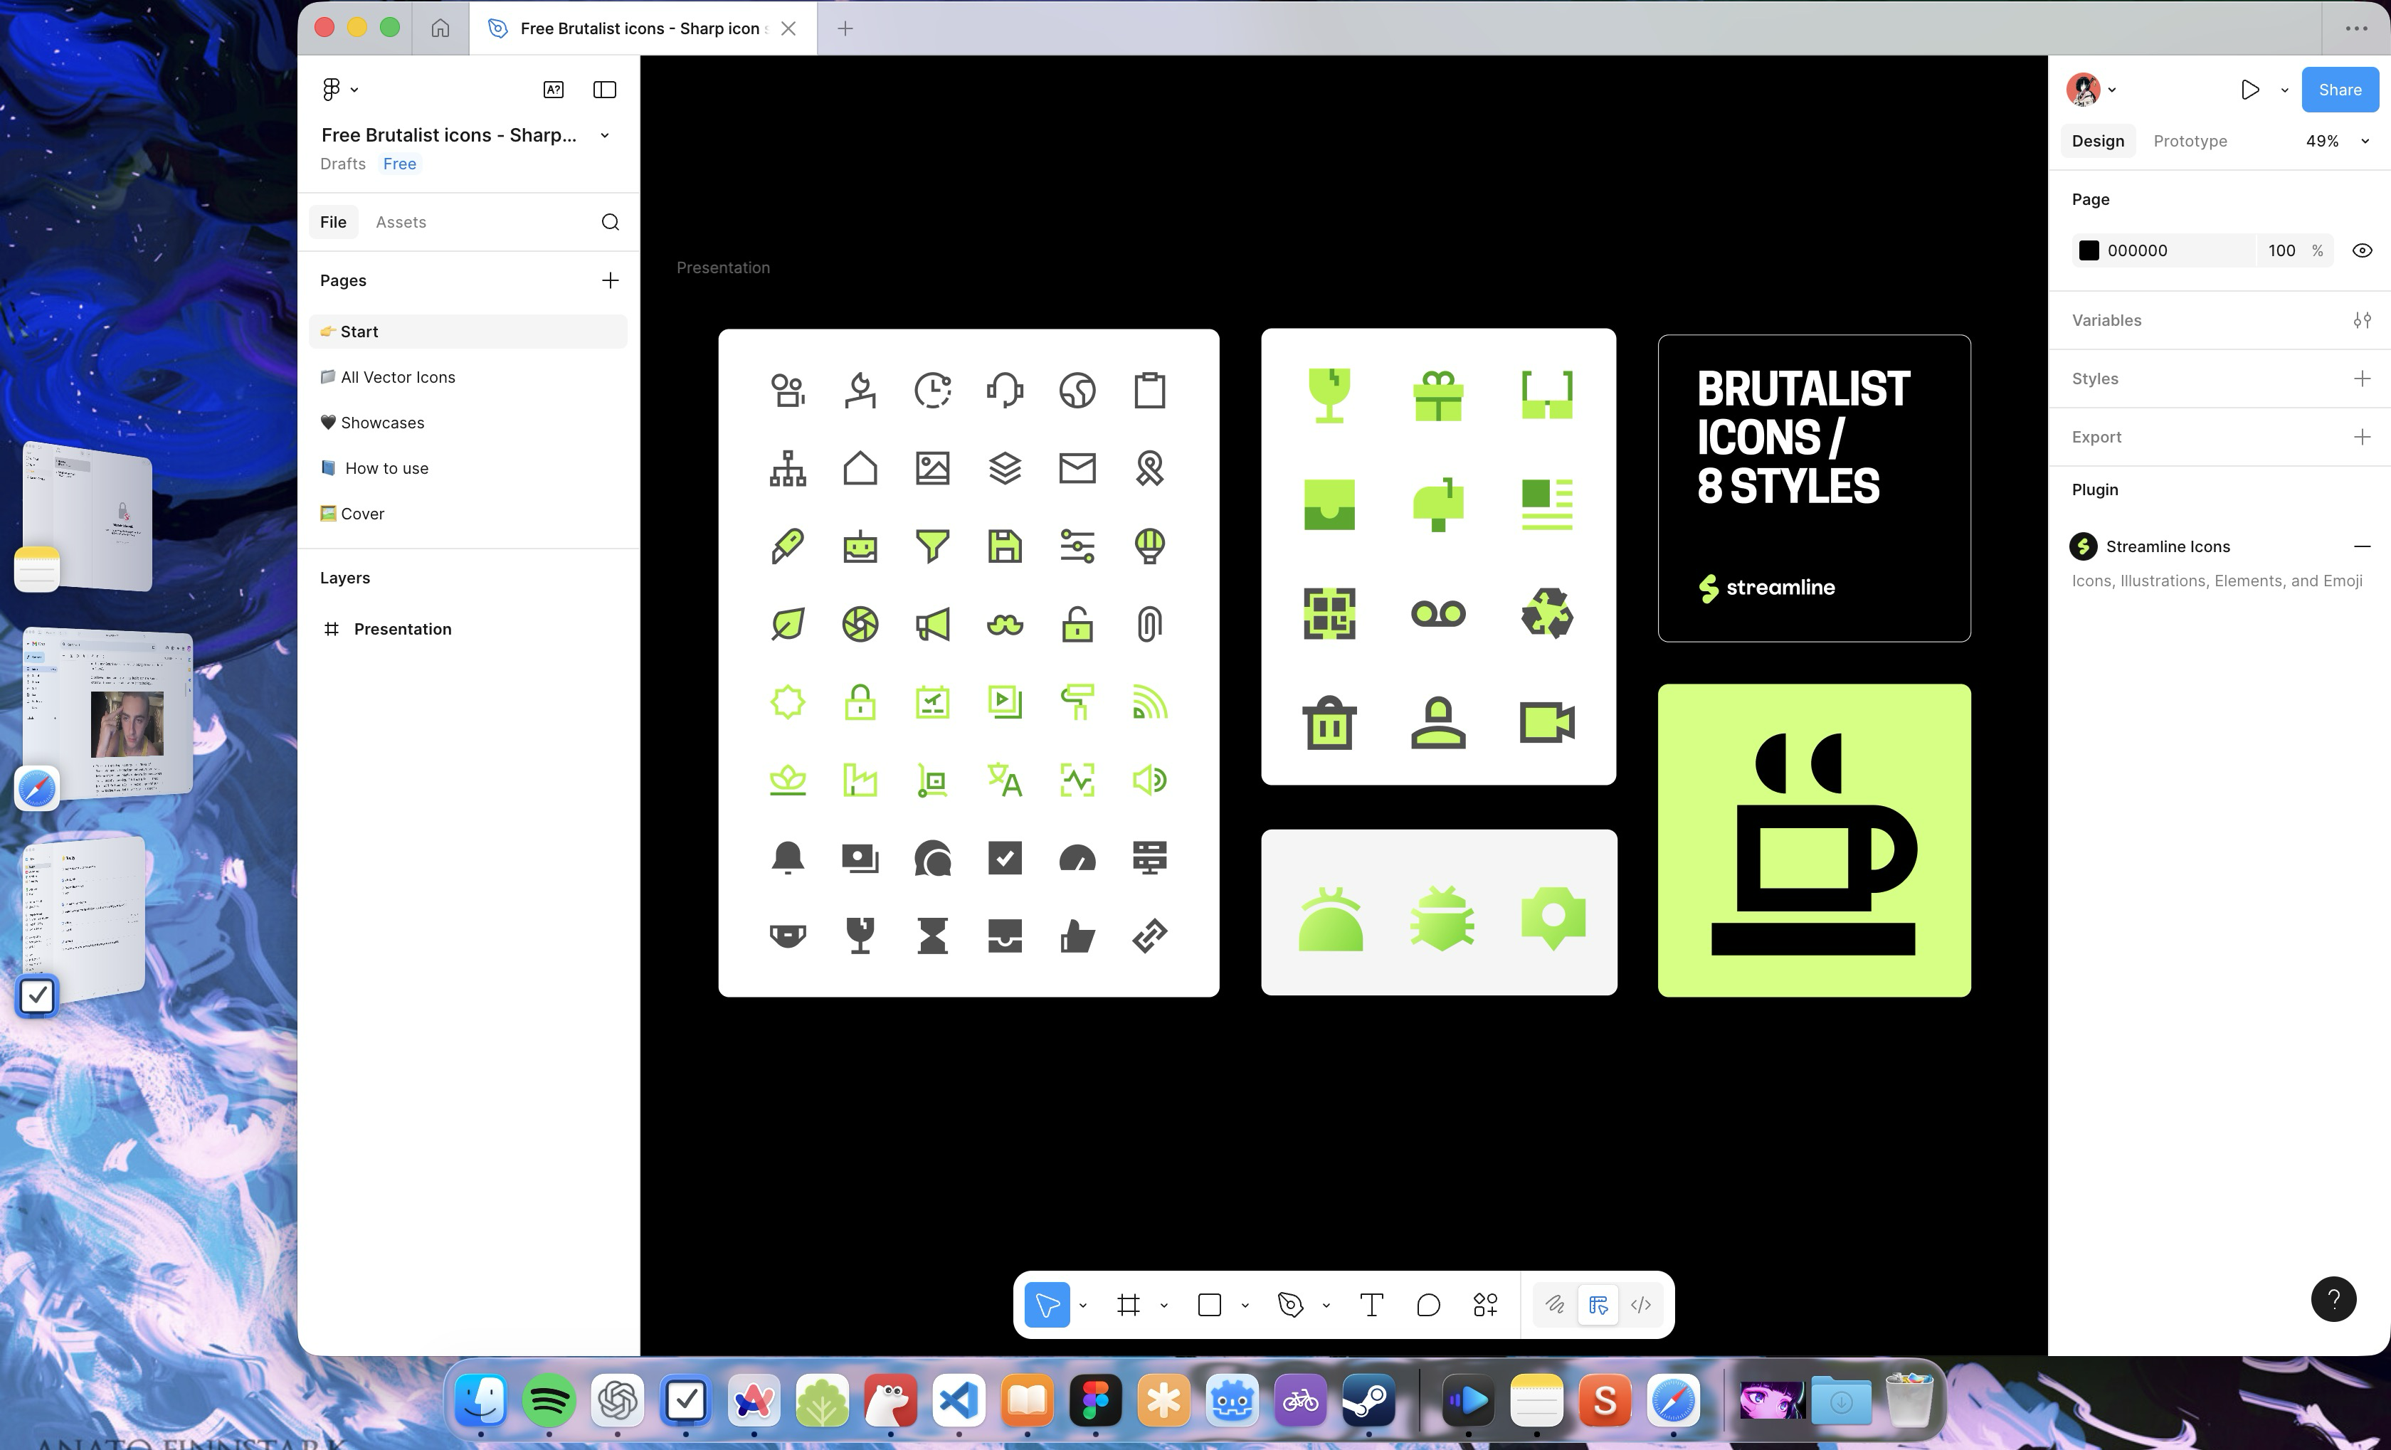Open the window more options ellipsis
Screen dimensions: 2391x1450
[2356, 28]
